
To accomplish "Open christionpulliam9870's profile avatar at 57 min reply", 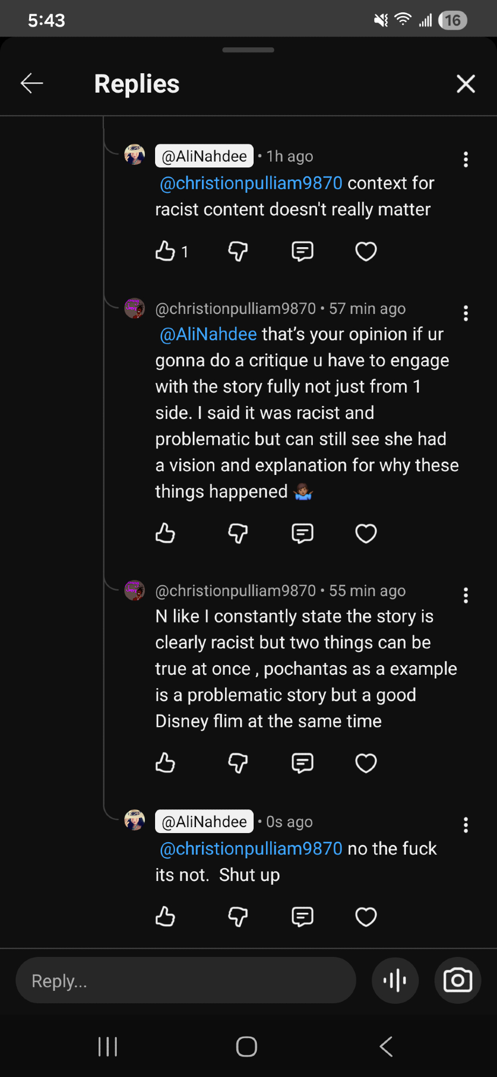I will [135, 309].
